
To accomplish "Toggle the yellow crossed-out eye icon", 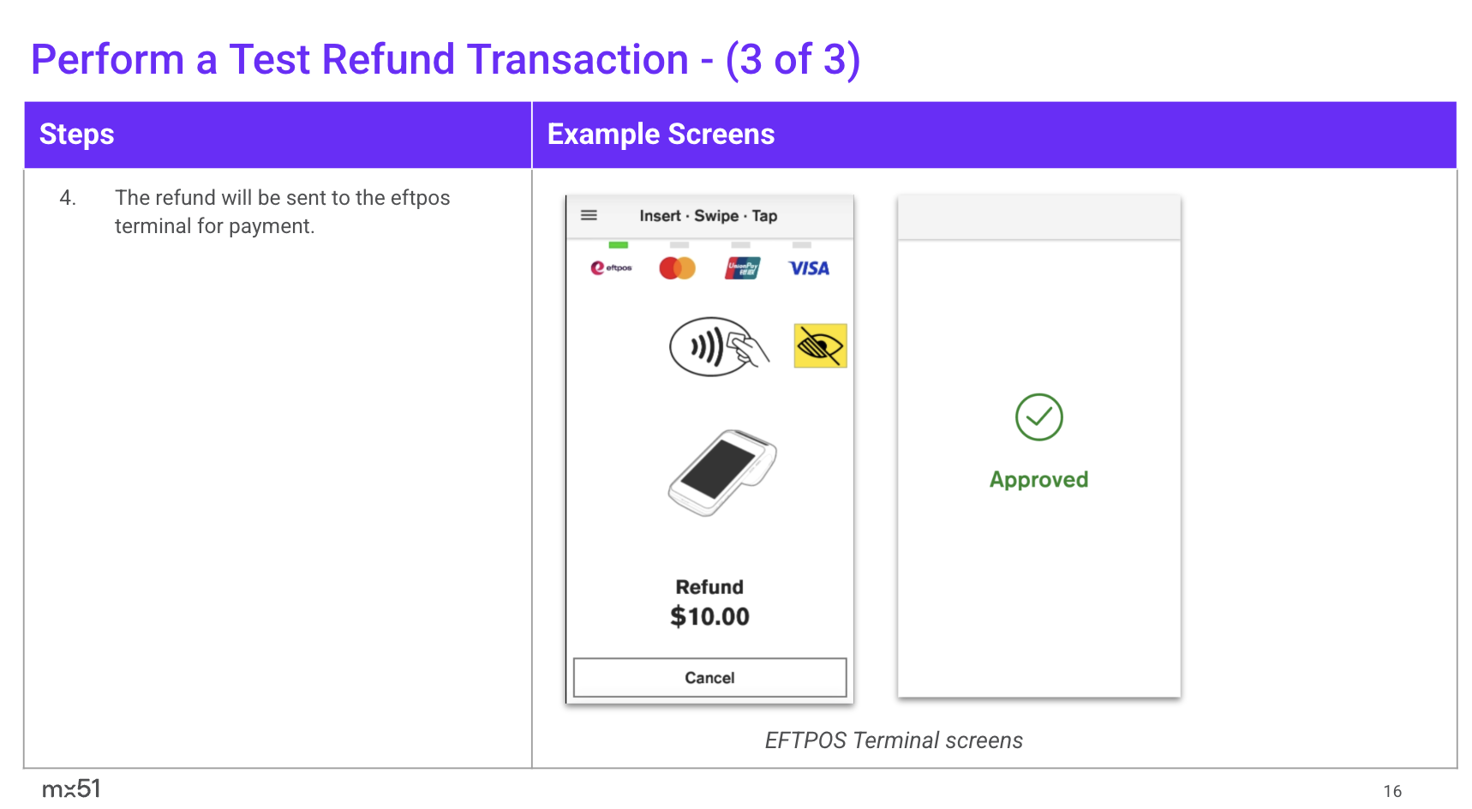I will (x=820, y=346).
